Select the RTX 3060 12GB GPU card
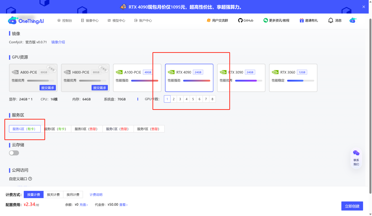 pyautogui.click(x=293, y=78)
